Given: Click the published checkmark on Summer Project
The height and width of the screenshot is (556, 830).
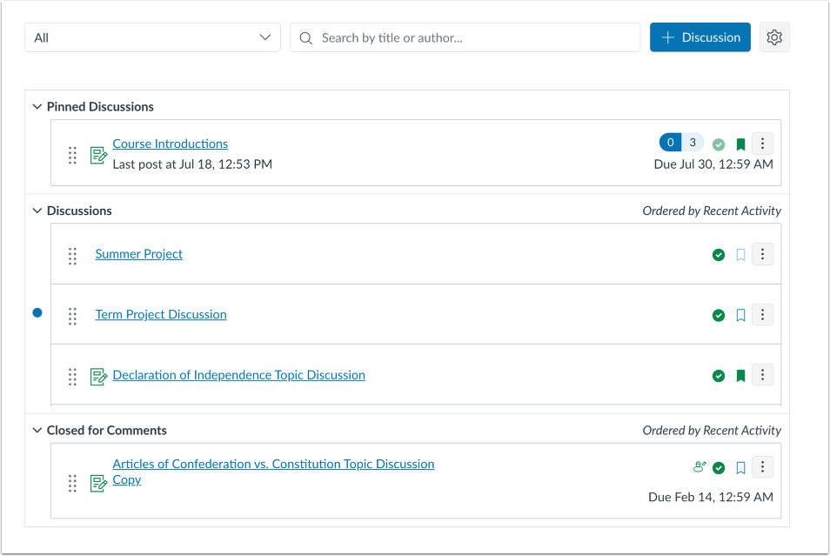Looking at the screenshot, I should pyautogui.click(x=719, y=254).
